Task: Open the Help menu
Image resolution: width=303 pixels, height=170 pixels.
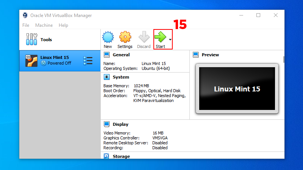Action: pos(63,25)
